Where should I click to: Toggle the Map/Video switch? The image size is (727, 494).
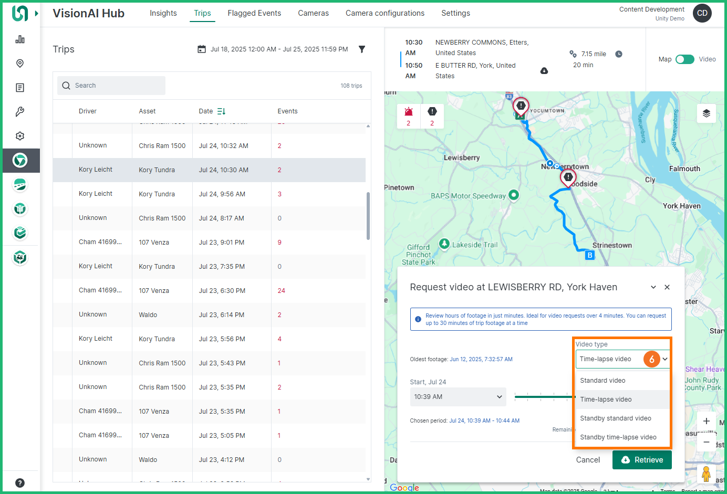[x=685, y=59]
